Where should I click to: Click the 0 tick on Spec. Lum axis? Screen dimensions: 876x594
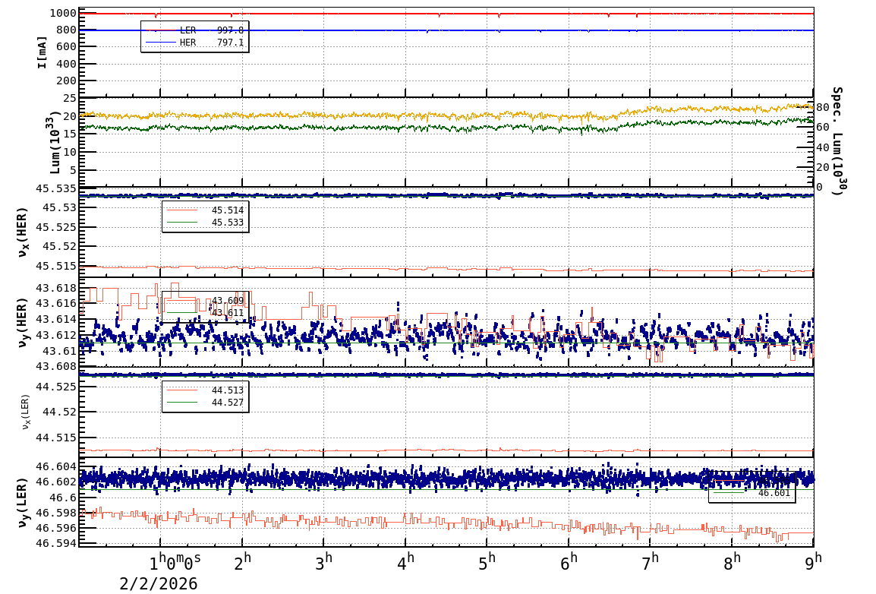819,187
